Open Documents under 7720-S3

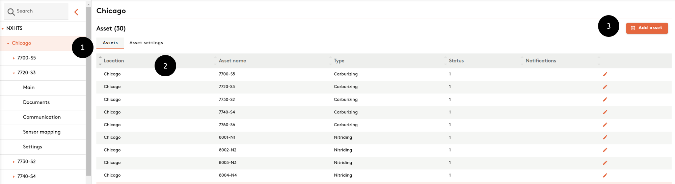[36, 102]
